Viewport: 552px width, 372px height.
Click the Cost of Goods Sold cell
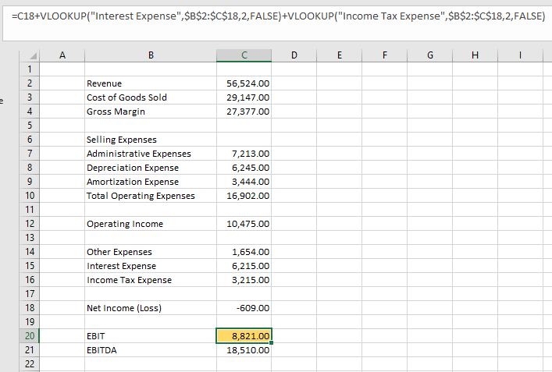click(x=151, y=97)
